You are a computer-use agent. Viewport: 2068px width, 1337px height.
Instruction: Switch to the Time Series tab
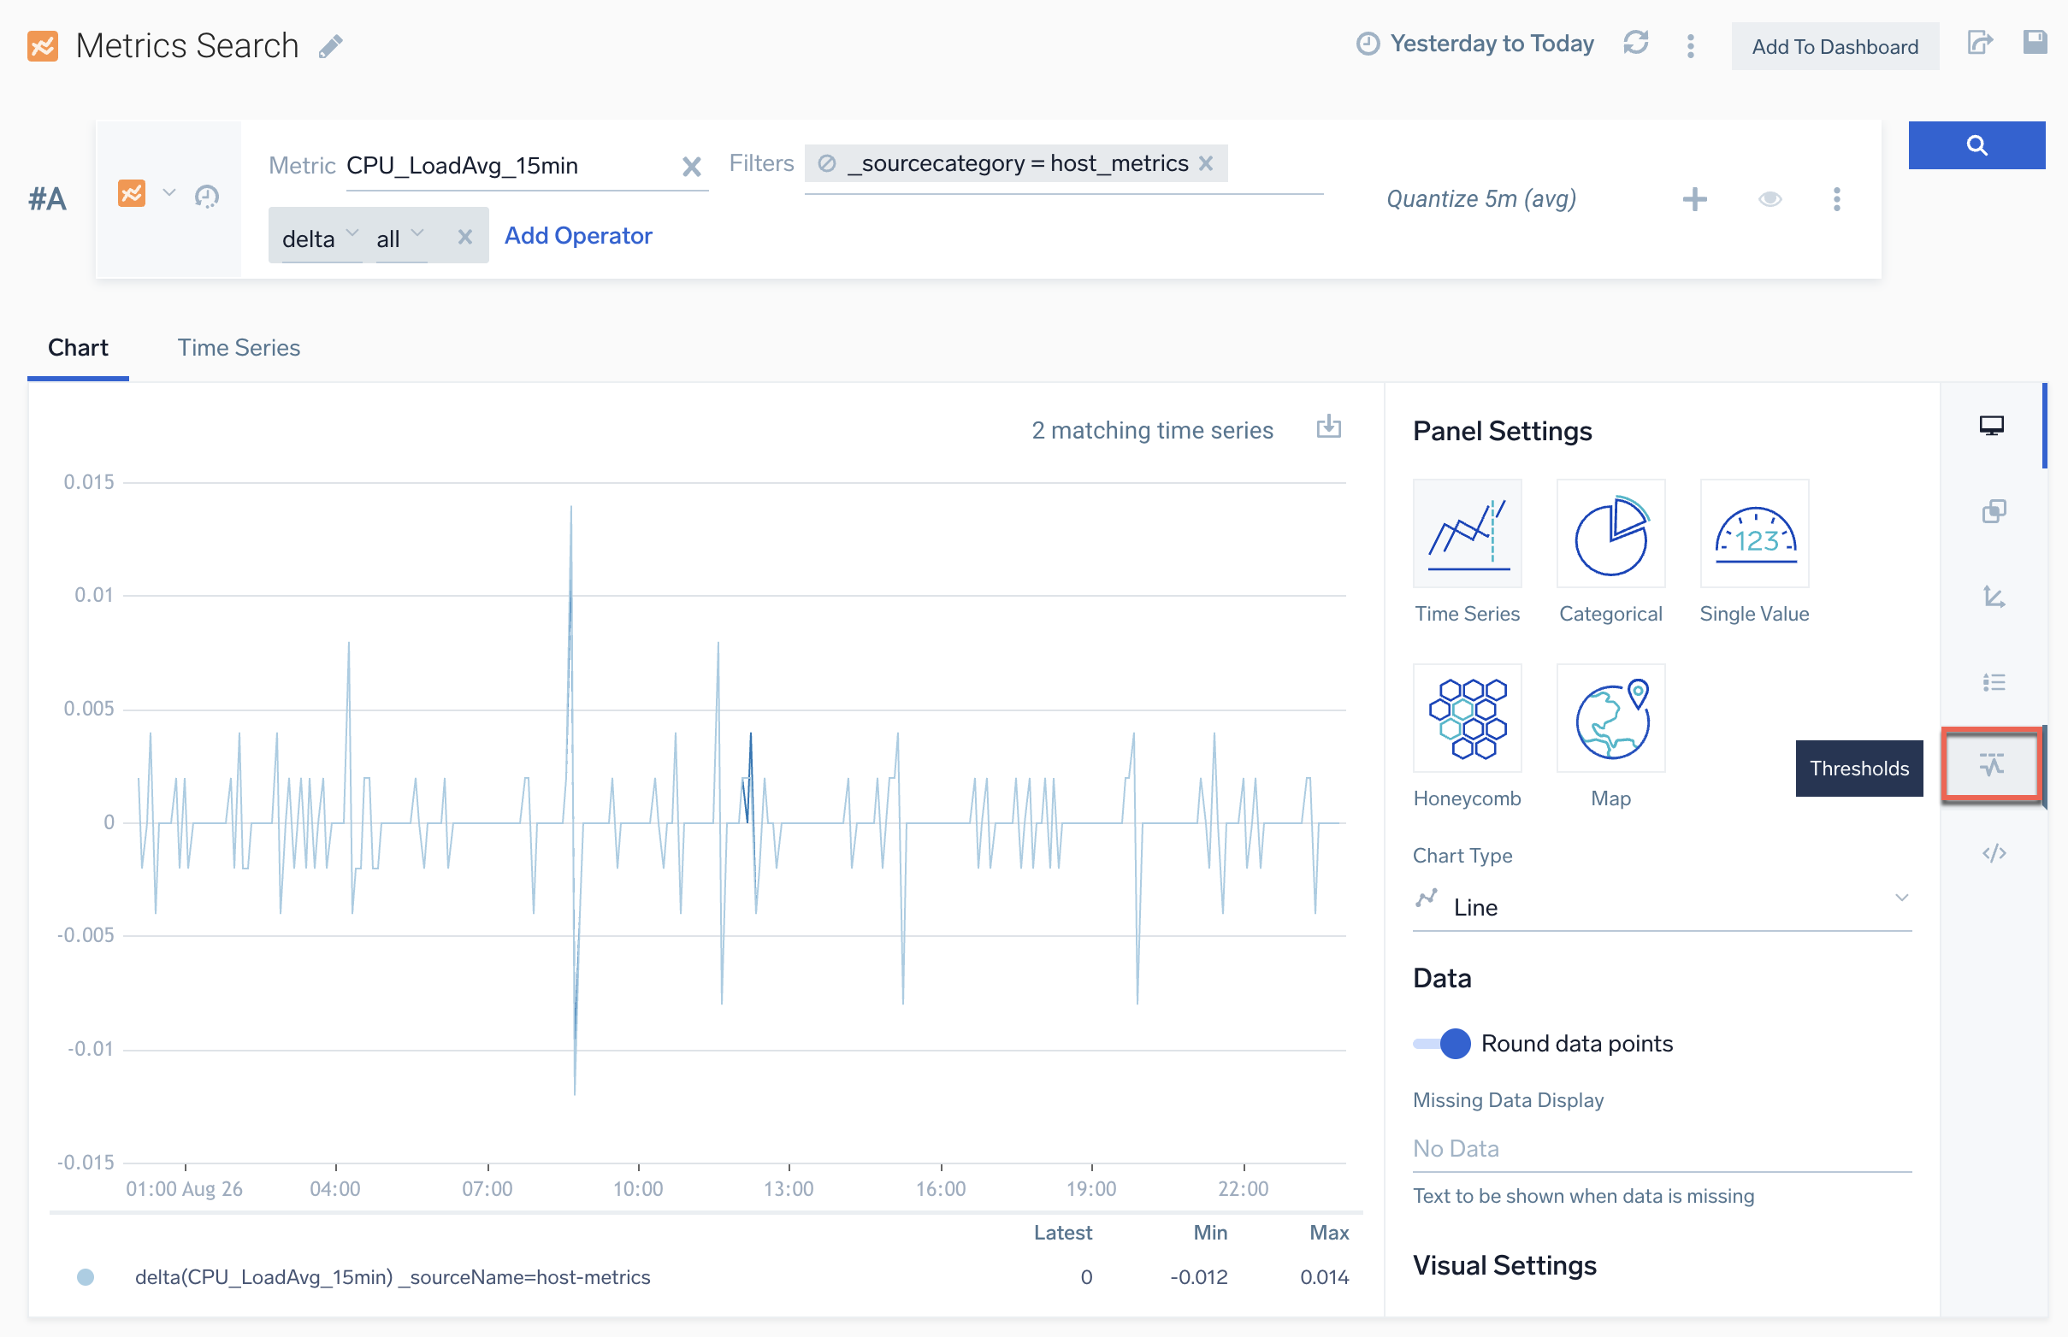tap(239, 347)
